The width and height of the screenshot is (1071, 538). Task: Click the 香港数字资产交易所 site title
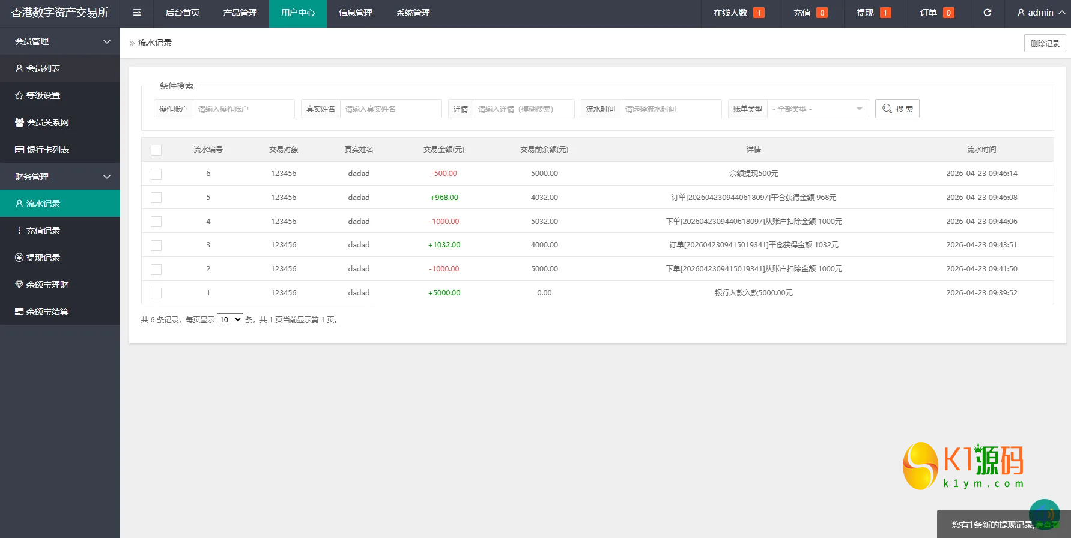point(60,13)
